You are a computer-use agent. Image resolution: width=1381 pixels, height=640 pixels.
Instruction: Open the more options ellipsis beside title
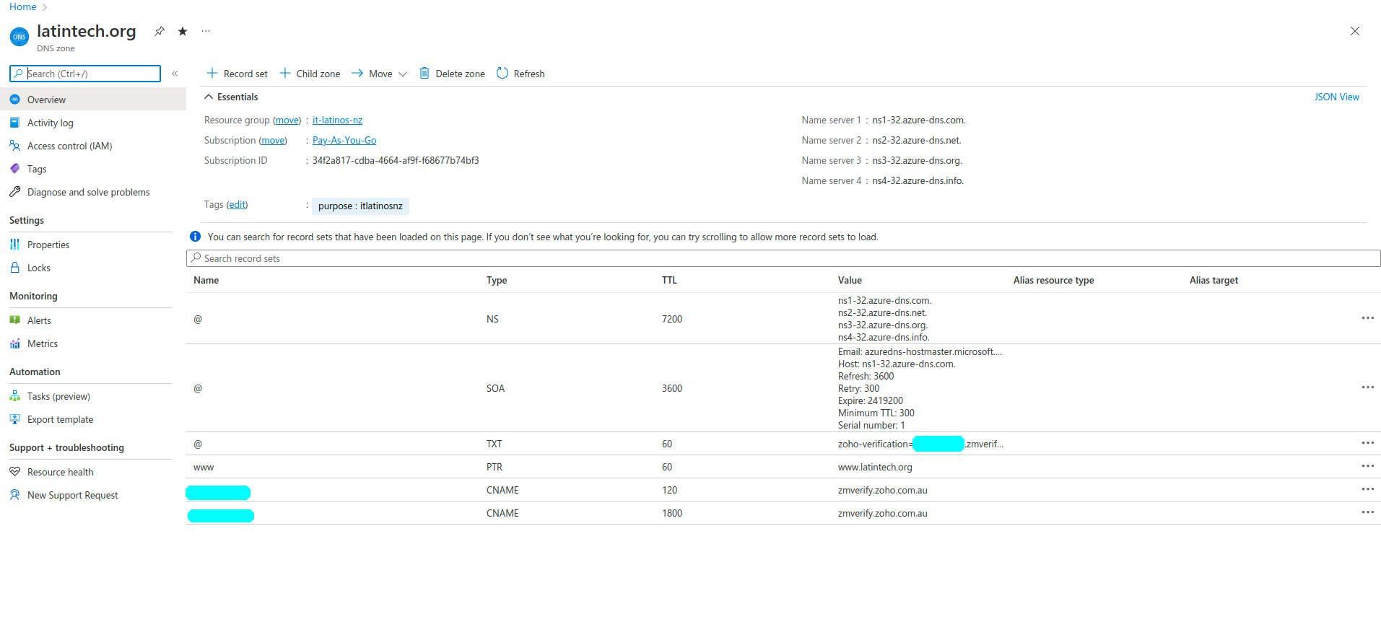pos(206,31)
